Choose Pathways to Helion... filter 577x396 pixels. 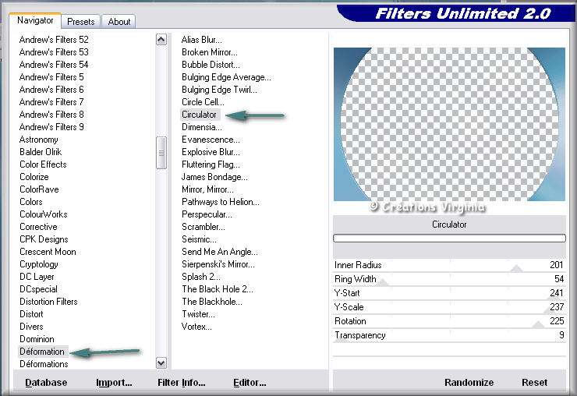tap(221, 202)
